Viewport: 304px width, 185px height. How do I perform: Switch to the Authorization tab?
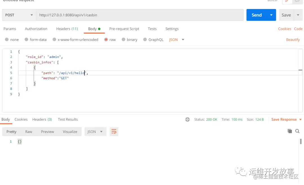click(36, 29)
